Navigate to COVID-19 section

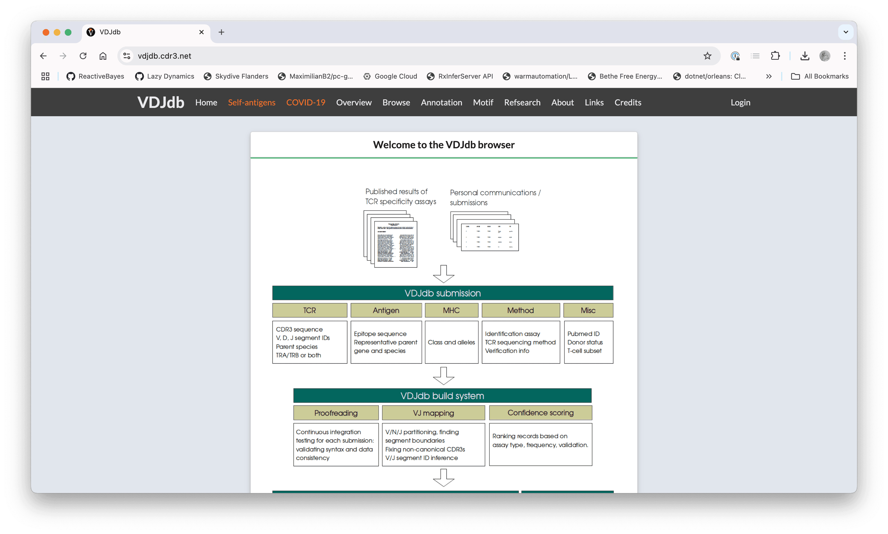coord(306,103)
